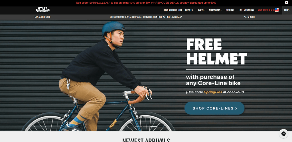
Task: Click the Shop Core-Lines button
Action: point(214,108)
